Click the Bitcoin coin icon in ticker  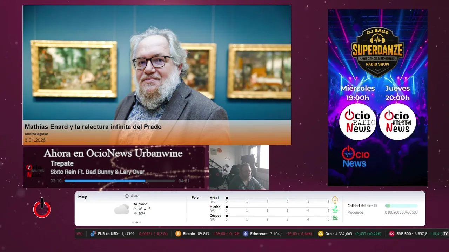pos(178,233)
